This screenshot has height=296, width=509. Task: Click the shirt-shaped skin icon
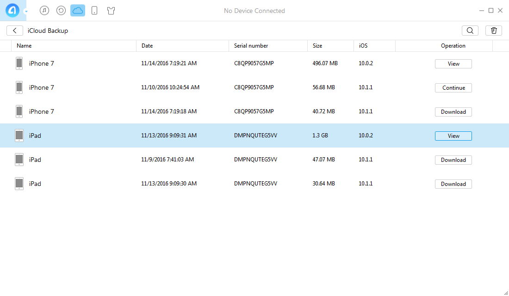pyautogui.click(x=111, y=11)
